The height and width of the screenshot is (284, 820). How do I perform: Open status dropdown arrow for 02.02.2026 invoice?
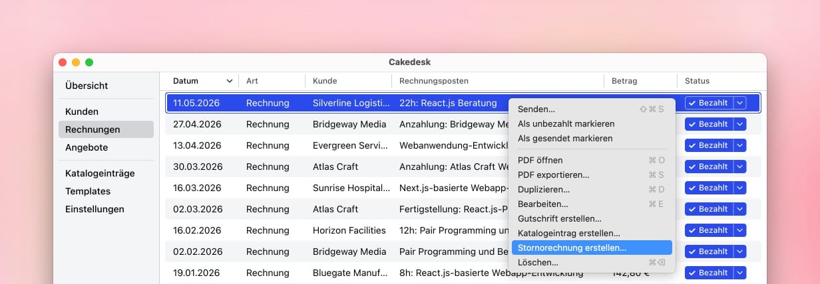coord(740,251)
